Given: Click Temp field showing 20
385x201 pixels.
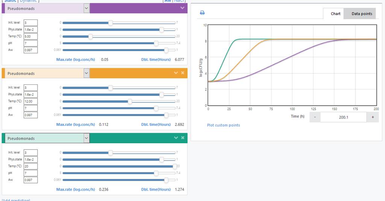Looking at the screenshot, I should [31, 166].
